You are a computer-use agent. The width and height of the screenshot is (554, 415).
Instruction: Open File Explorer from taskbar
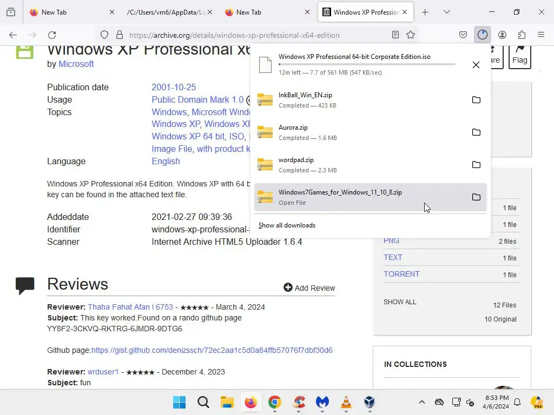point(227,402)
